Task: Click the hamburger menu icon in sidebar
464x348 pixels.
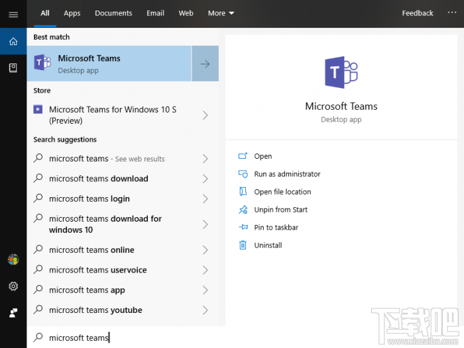Action: 13,14
